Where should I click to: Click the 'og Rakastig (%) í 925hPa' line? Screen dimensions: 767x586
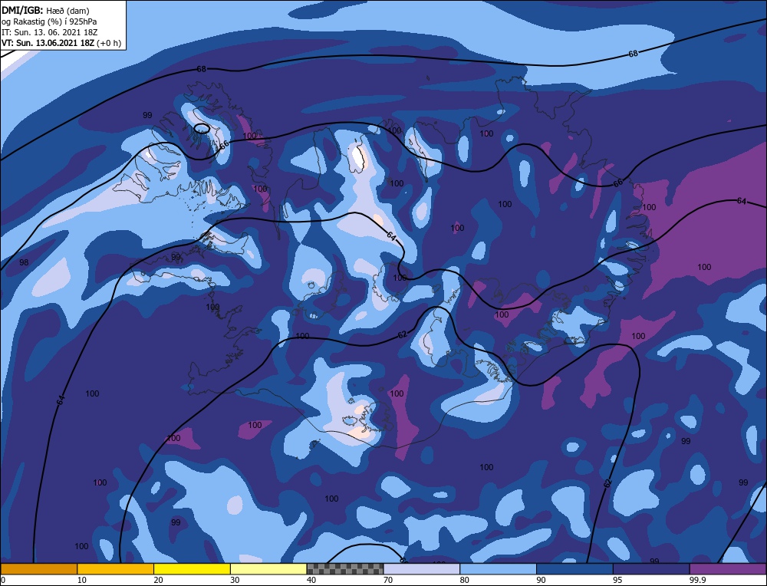pos(49,21)
